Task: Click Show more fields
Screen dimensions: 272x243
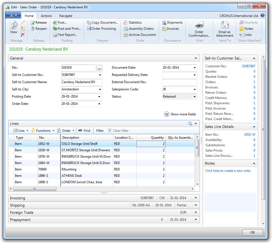Action: [180, 114]
